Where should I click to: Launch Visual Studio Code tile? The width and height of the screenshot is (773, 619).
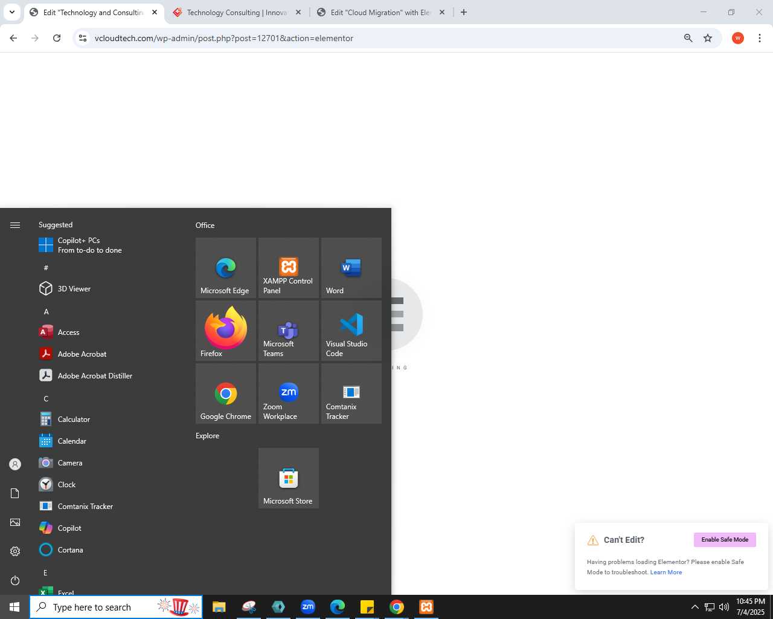pyautogui.click(x=351, y=331)
